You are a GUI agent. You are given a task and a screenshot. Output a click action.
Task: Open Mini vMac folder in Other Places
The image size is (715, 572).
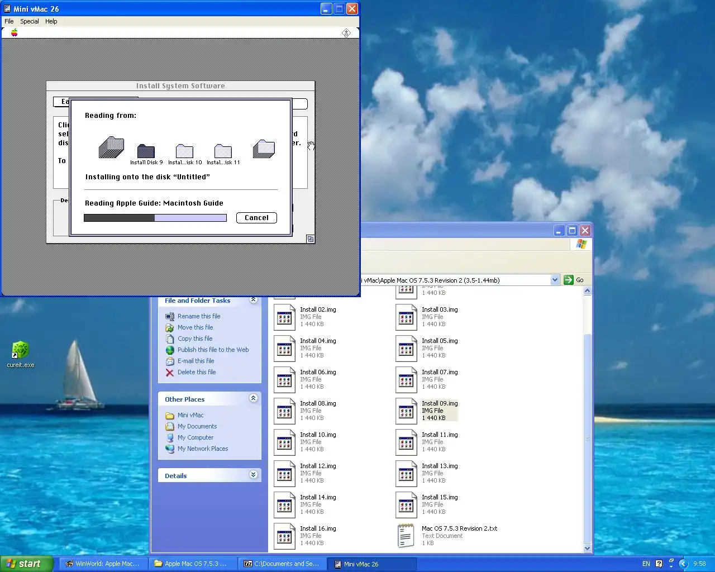[190, 415]
